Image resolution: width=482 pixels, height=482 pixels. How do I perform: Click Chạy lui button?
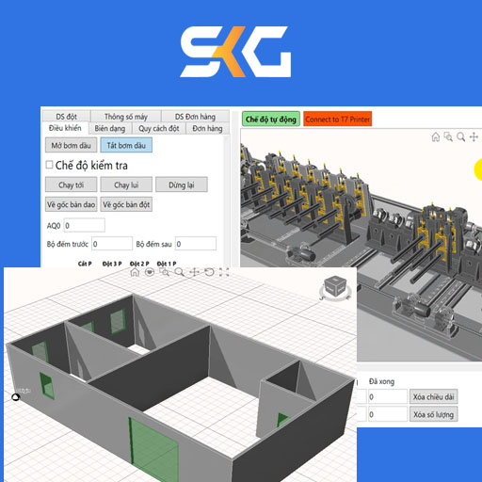(126, 185)
